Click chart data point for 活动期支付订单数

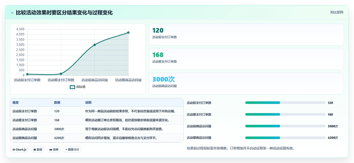61,74
